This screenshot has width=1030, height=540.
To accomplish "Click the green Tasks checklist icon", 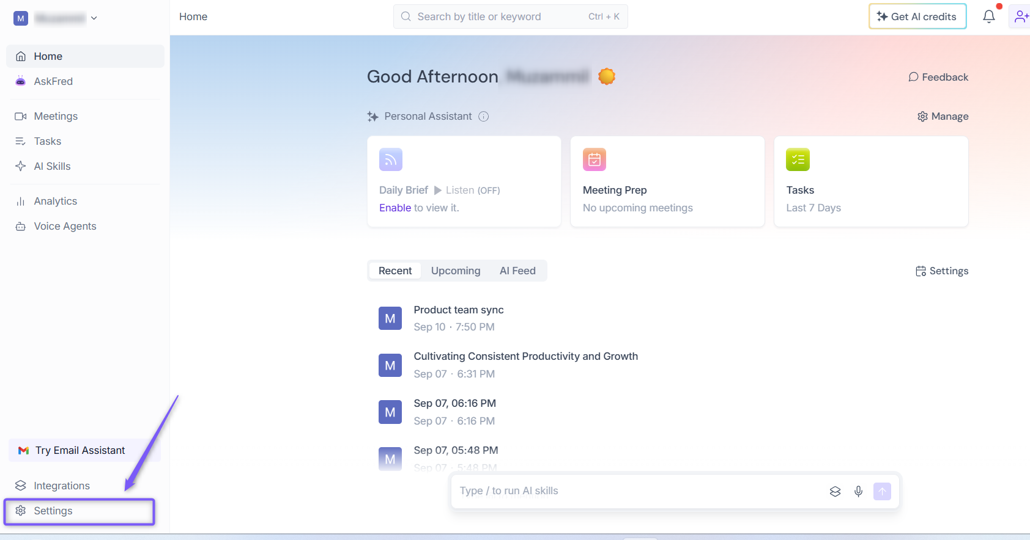I will (x=798, y=159).
